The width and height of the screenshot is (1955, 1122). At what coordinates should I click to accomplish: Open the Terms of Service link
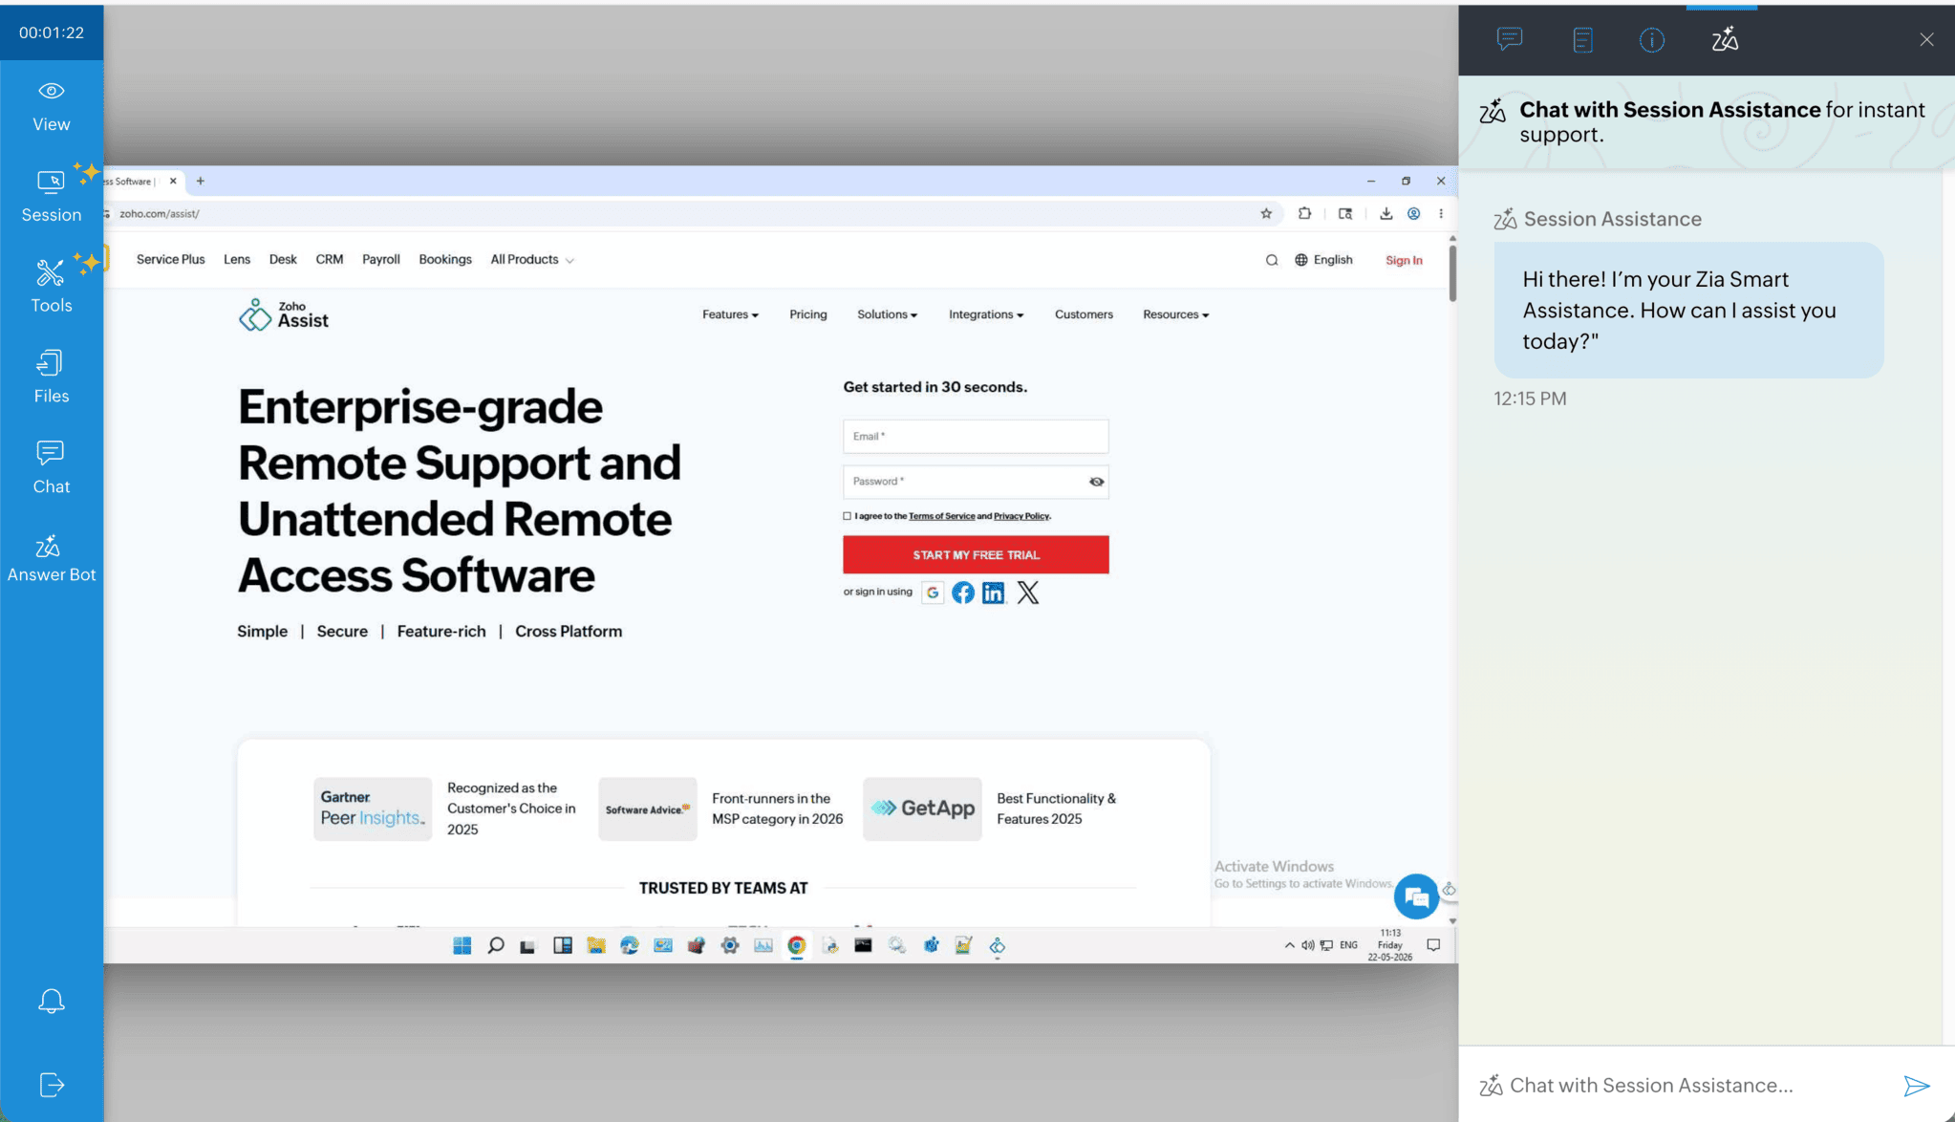(941, 516)
